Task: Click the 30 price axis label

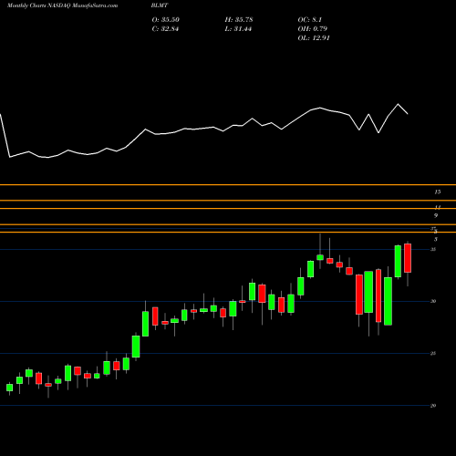Action: pyautogui.click(x=433, y=301)
